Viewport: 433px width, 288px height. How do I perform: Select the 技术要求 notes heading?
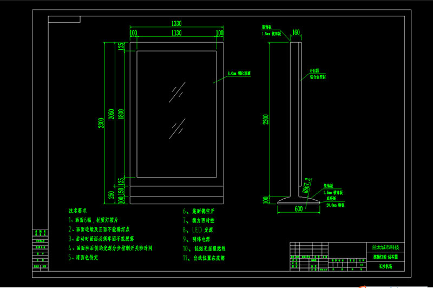tap(78, 210)
